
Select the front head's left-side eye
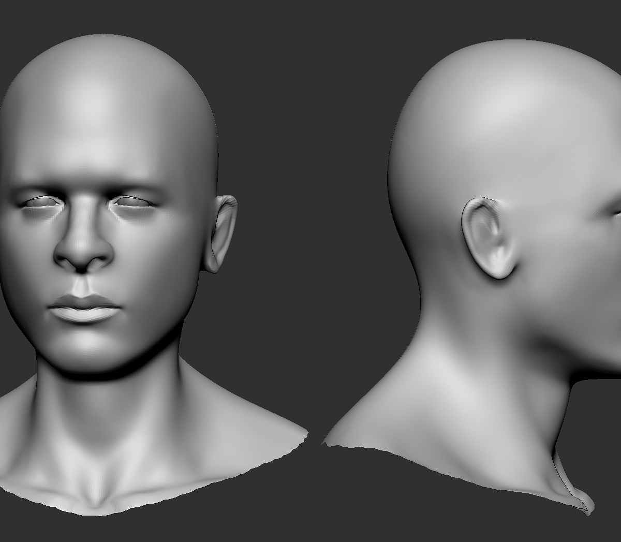pos(40,203)
